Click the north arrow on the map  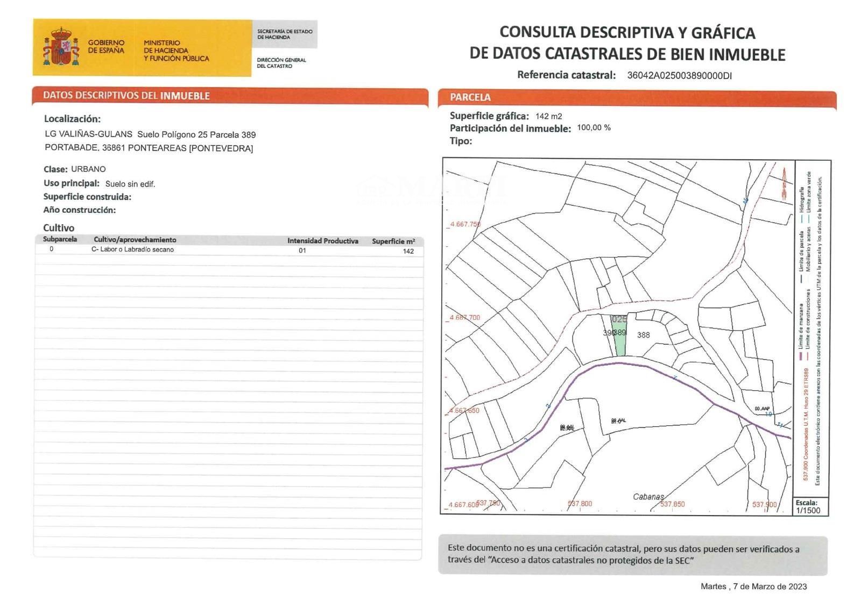tap(784, 183)
